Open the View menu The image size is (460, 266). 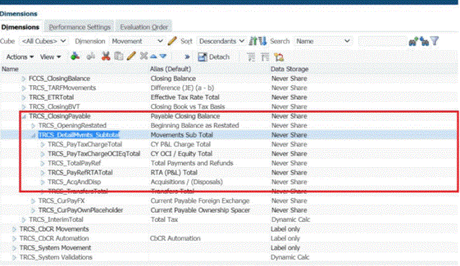pos(50,57)
